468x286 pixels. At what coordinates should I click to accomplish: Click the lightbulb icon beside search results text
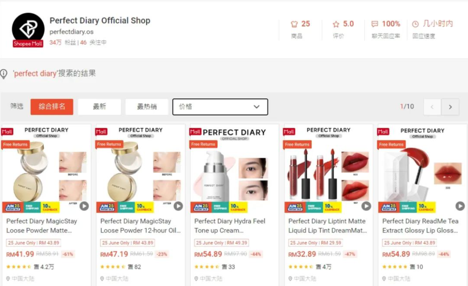coord(3,74)
